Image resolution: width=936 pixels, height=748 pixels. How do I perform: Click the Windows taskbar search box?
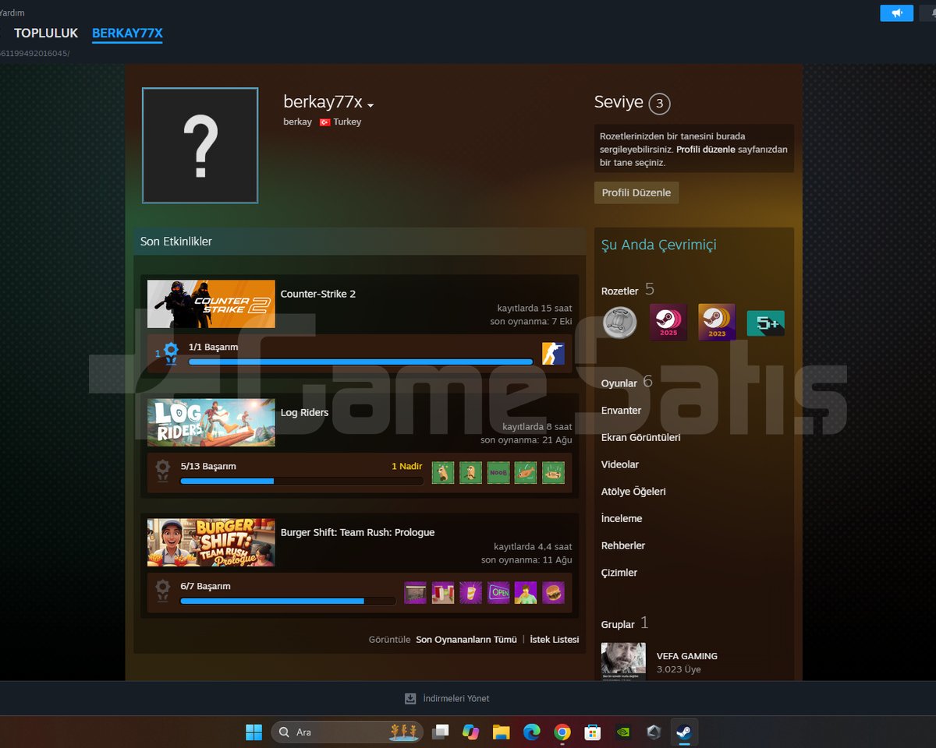(347, 732)
